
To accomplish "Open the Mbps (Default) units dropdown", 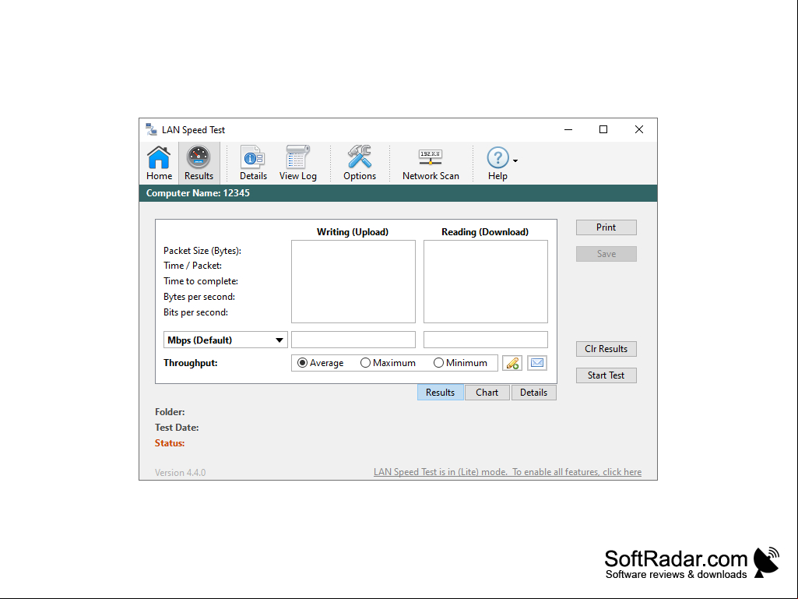I will (226, 340).
